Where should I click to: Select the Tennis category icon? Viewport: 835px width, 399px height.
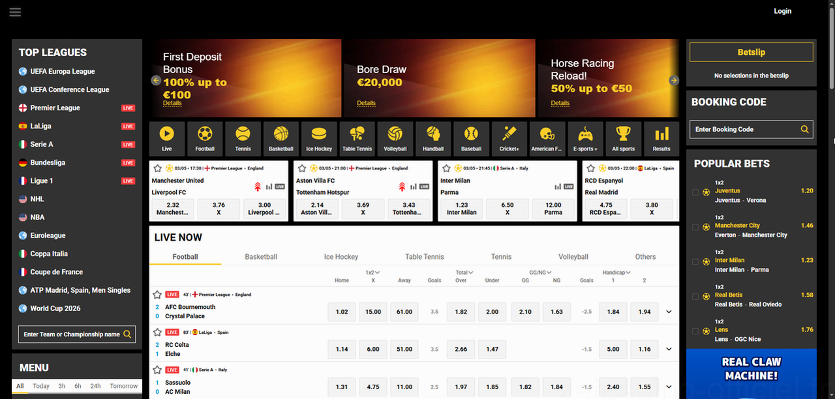pos(243,139)
